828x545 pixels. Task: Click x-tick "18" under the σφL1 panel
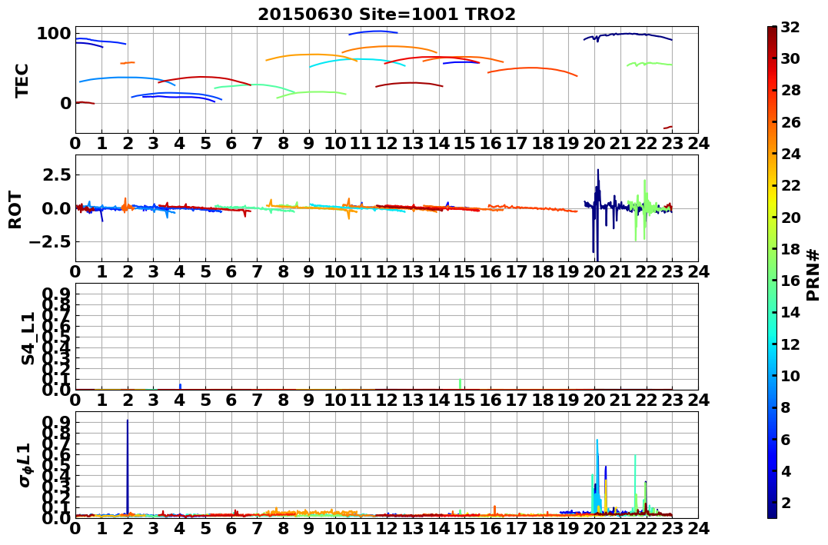(542, 528)
